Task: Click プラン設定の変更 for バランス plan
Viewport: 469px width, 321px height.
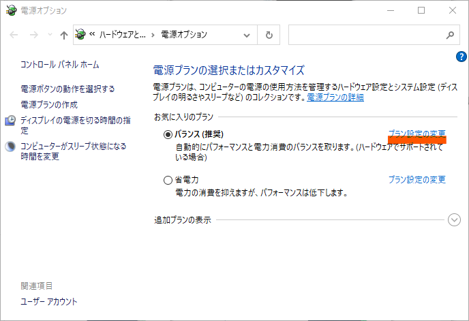Action: tap(417, 134)
